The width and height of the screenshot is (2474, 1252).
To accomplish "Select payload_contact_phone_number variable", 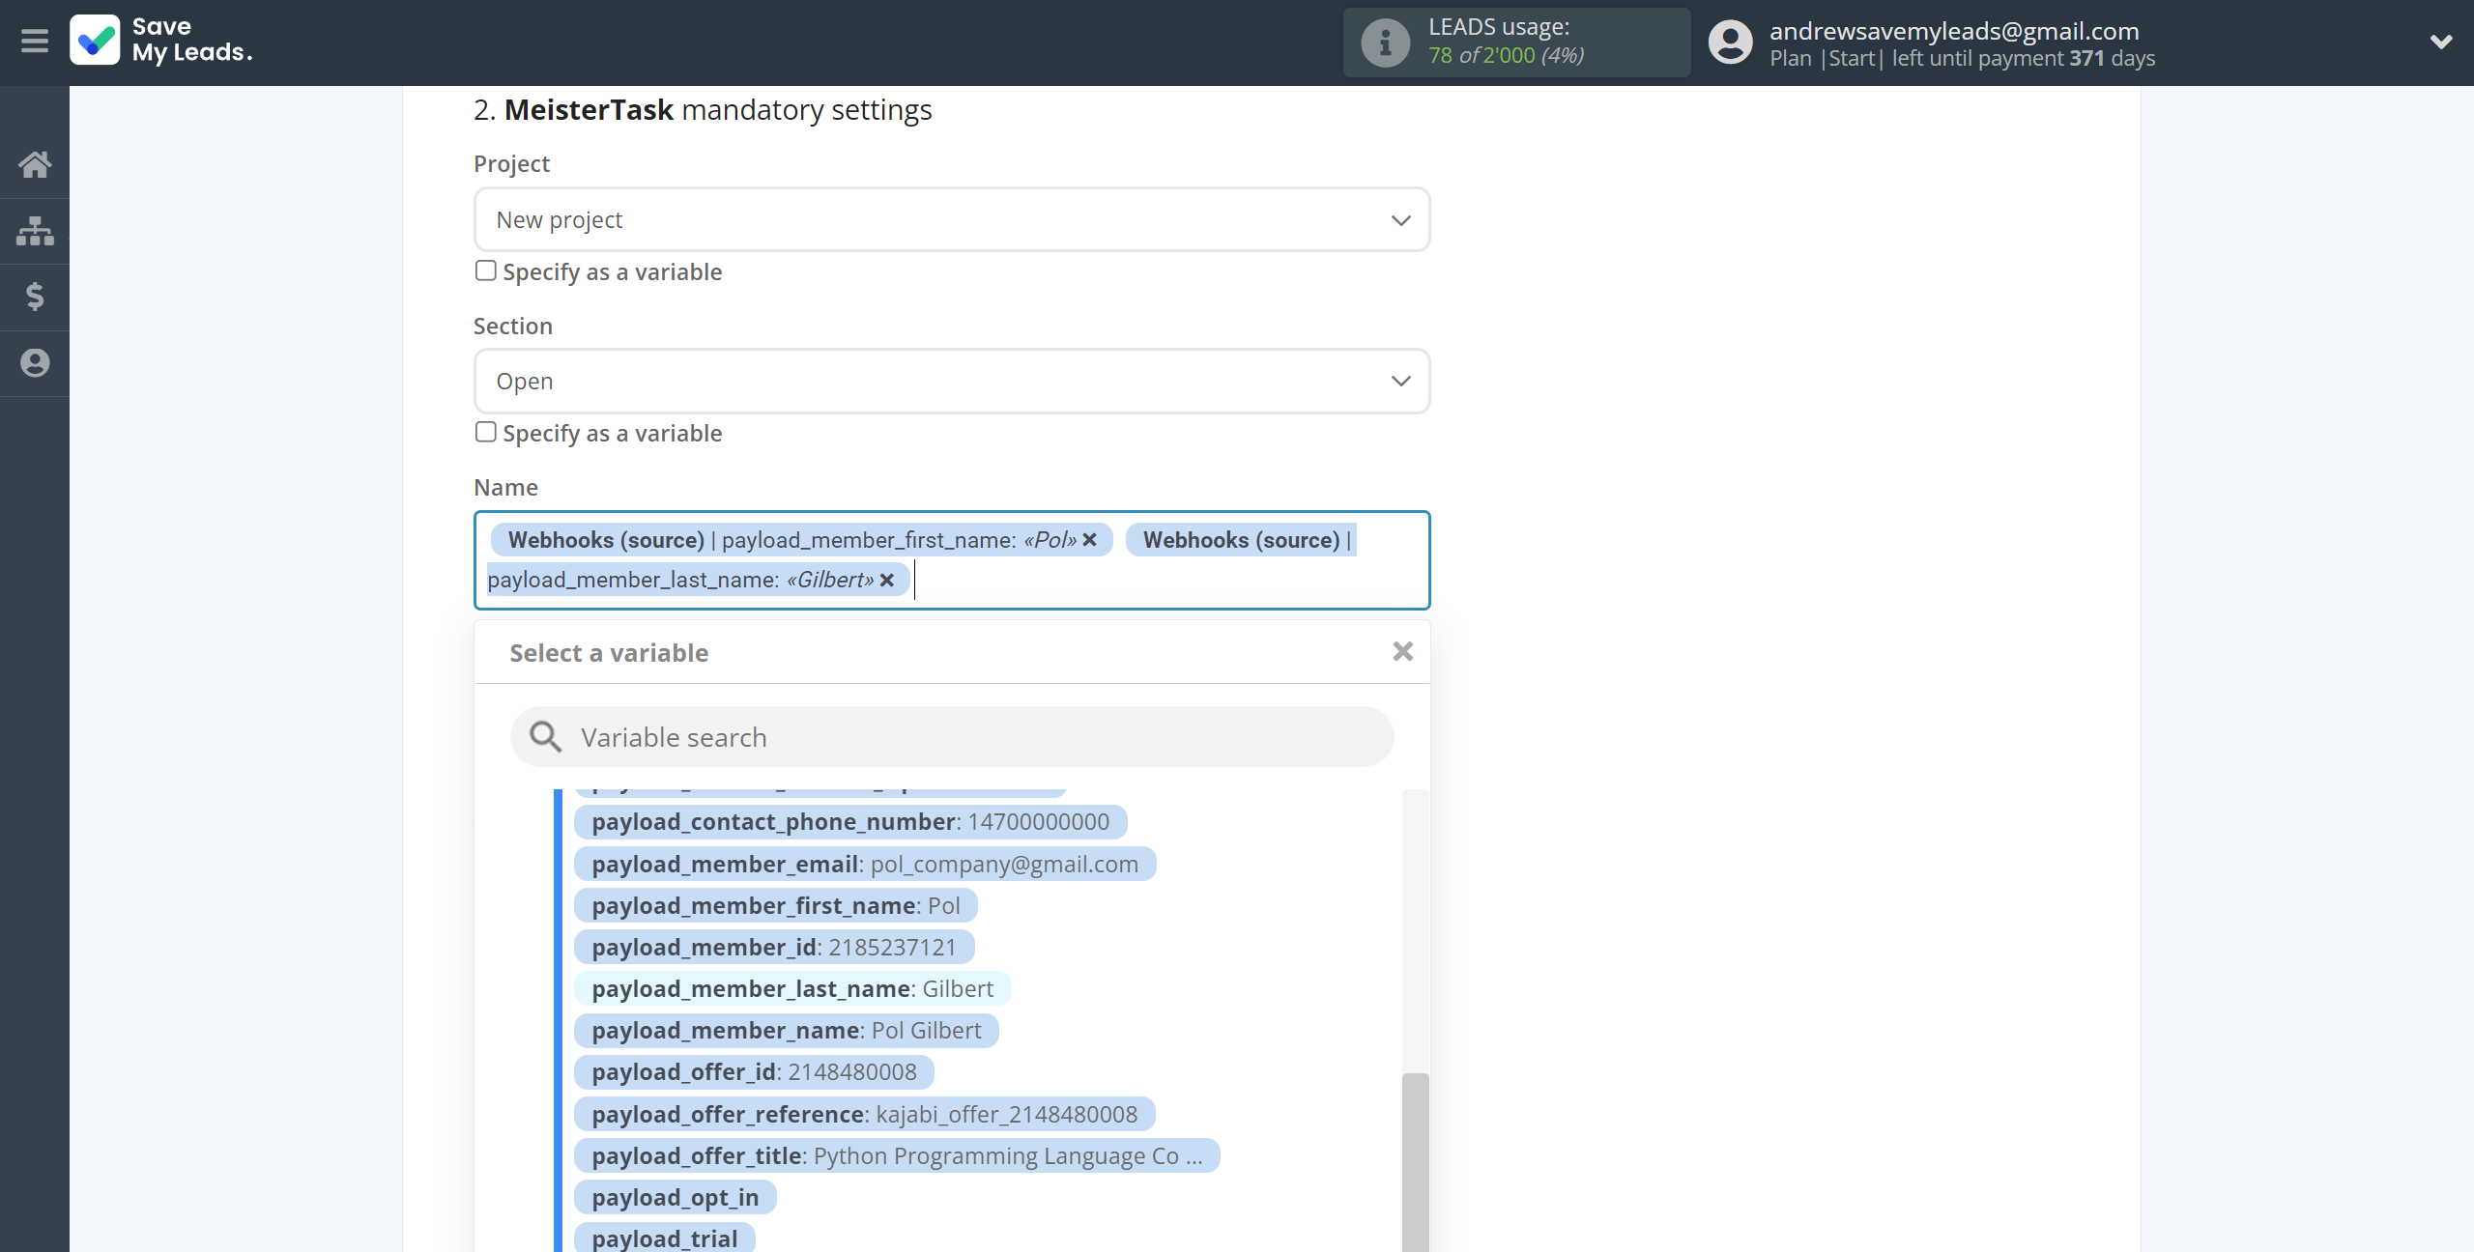I will [x=850, y=822].
